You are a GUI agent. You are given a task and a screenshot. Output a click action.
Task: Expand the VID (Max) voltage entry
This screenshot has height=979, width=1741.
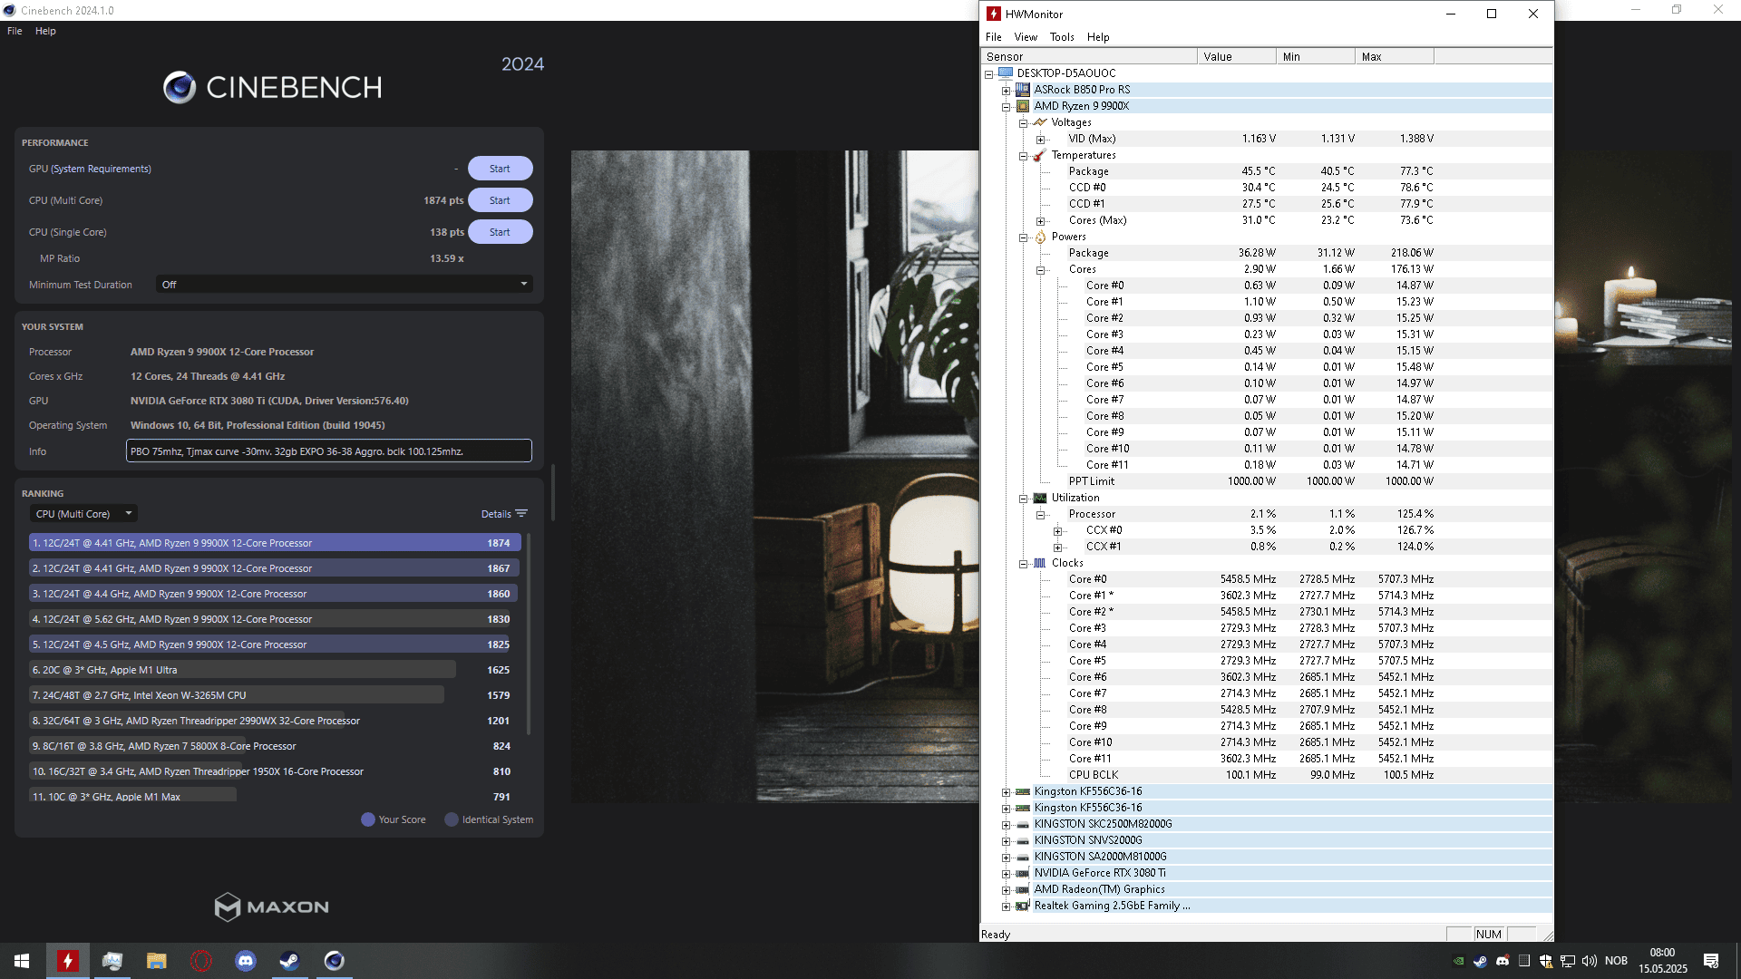tap(1040, 140)
